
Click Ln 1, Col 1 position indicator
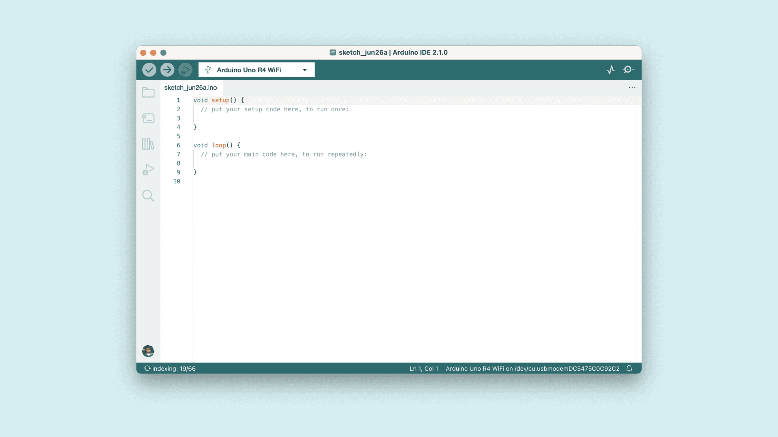point(423,369)
